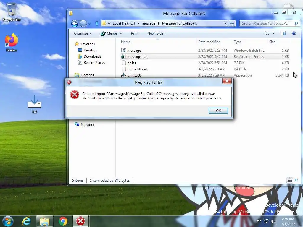Select the unins000 application
Viewport: 303px width, 227px height.
[205, 75]
